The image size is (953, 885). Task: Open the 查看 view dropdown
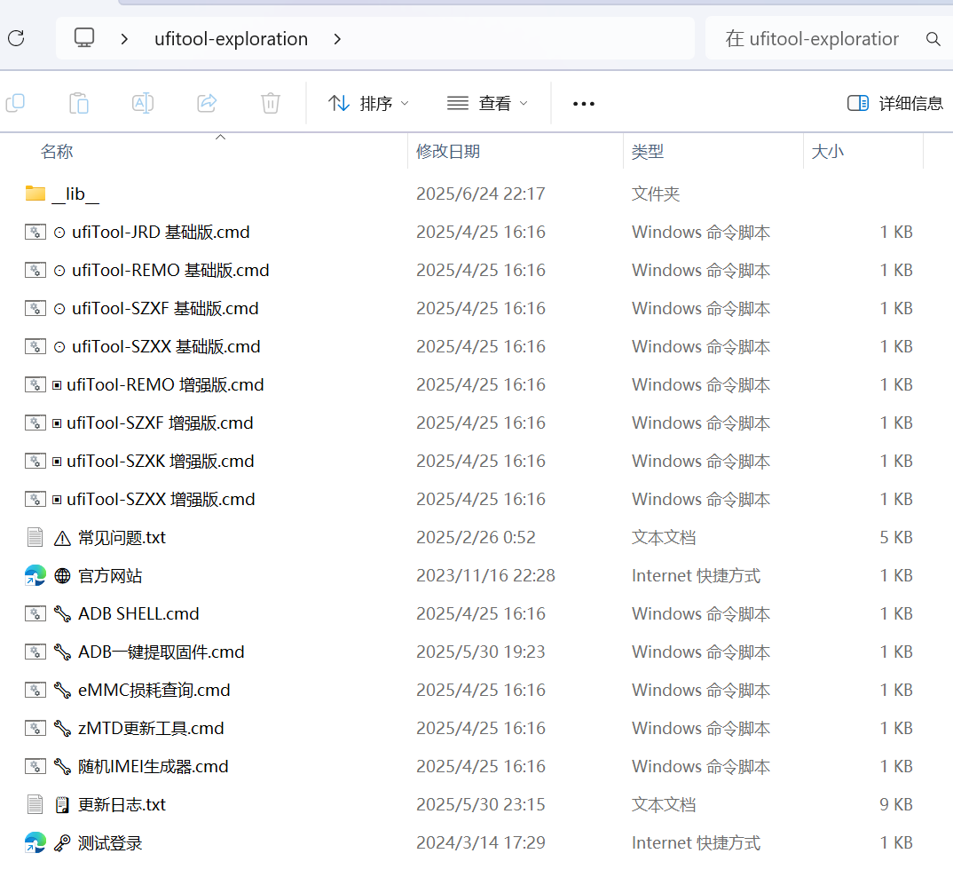coord(487,103)
